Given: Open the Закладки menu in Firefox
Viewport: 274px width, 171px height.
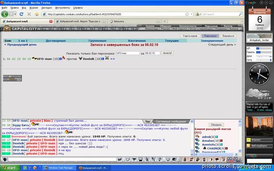Looking at the screenshot, I should pyautogui.click(x=47, y=8).
